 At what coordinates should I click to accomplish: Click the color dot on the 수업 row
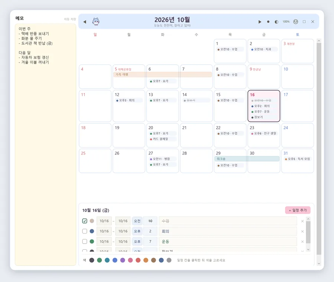[92, 221]
